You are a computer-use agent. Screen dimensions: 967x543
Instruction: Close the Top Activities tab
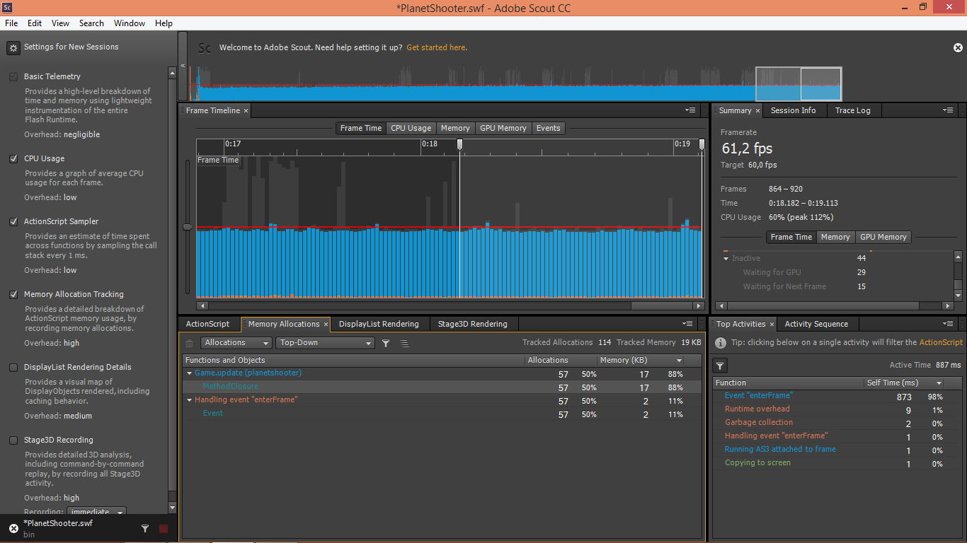click(x=772, y=324)
